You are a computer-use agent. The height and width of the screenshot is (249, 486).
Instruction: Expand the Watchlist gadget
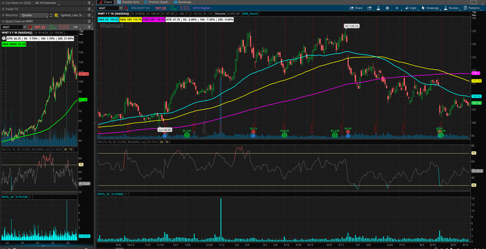pyautogui.click(x=3, y=15)
